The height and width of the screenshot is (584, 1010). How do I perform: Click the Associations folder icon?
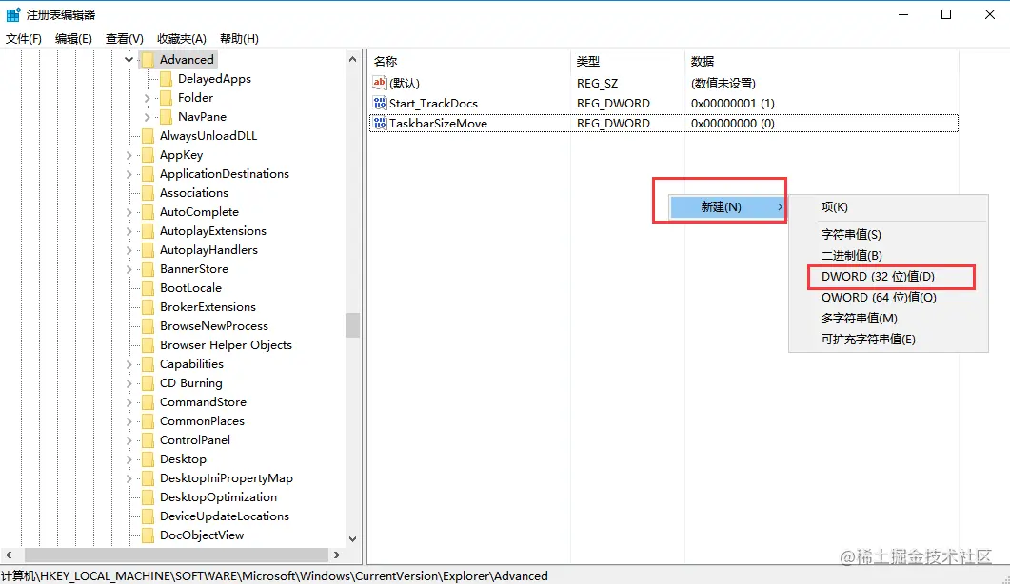click(x=148, y=192)
